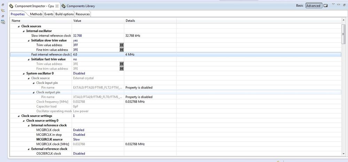
Task: Click the Components Library tab icon
Action: click(63, 6)
